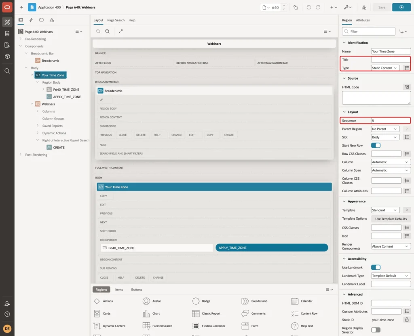Select the Chart region from the gallery
Screen dimensions: 414x336
click(151, 313)
